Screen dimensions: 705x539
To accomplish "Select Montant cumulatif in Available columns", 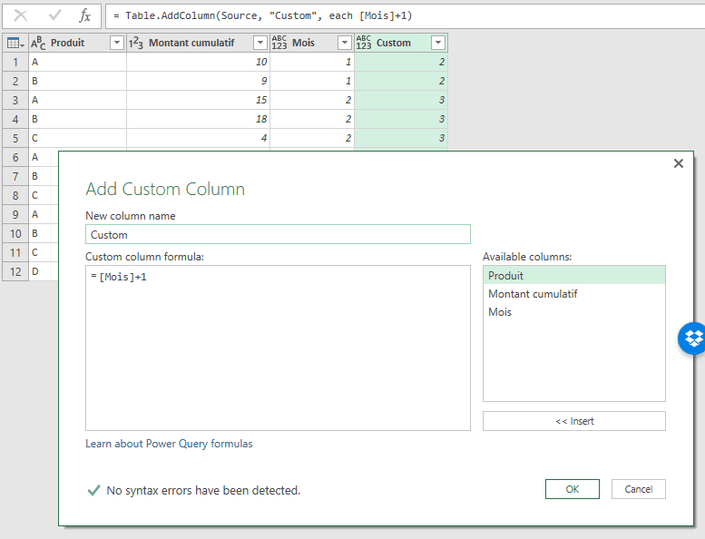I will [533, 294].
